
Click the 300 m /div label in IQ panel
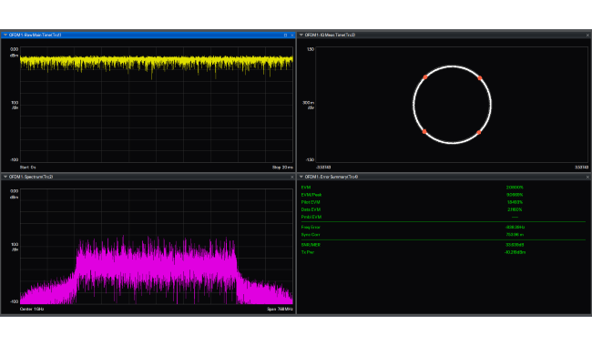(309, 105)
